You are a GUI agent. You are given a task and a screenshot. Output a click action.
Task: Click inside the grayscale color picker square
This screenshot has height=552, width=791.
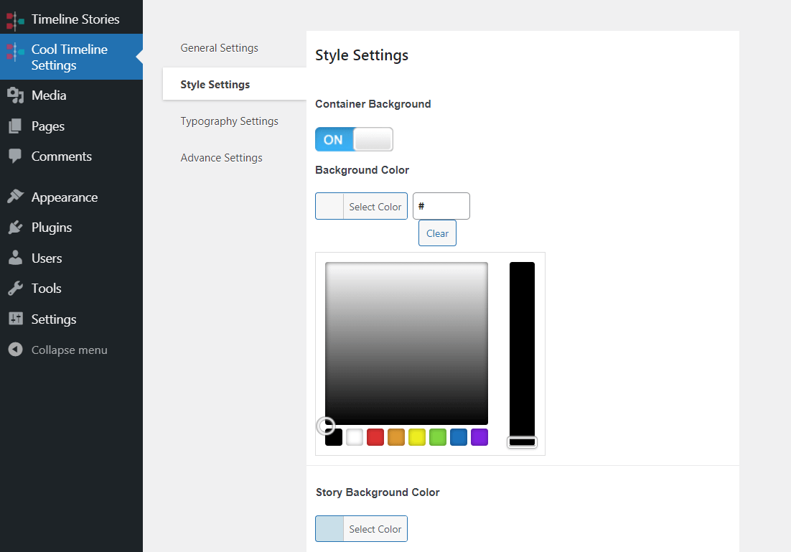406,343
